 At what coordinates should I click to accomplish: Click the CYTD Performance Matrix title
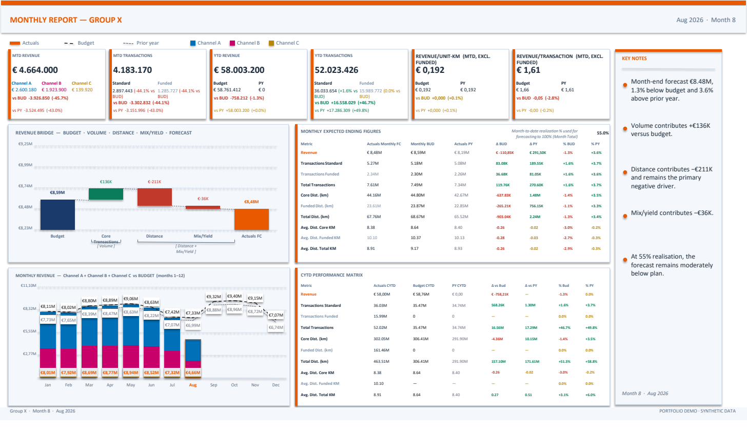tap(331, 275)
